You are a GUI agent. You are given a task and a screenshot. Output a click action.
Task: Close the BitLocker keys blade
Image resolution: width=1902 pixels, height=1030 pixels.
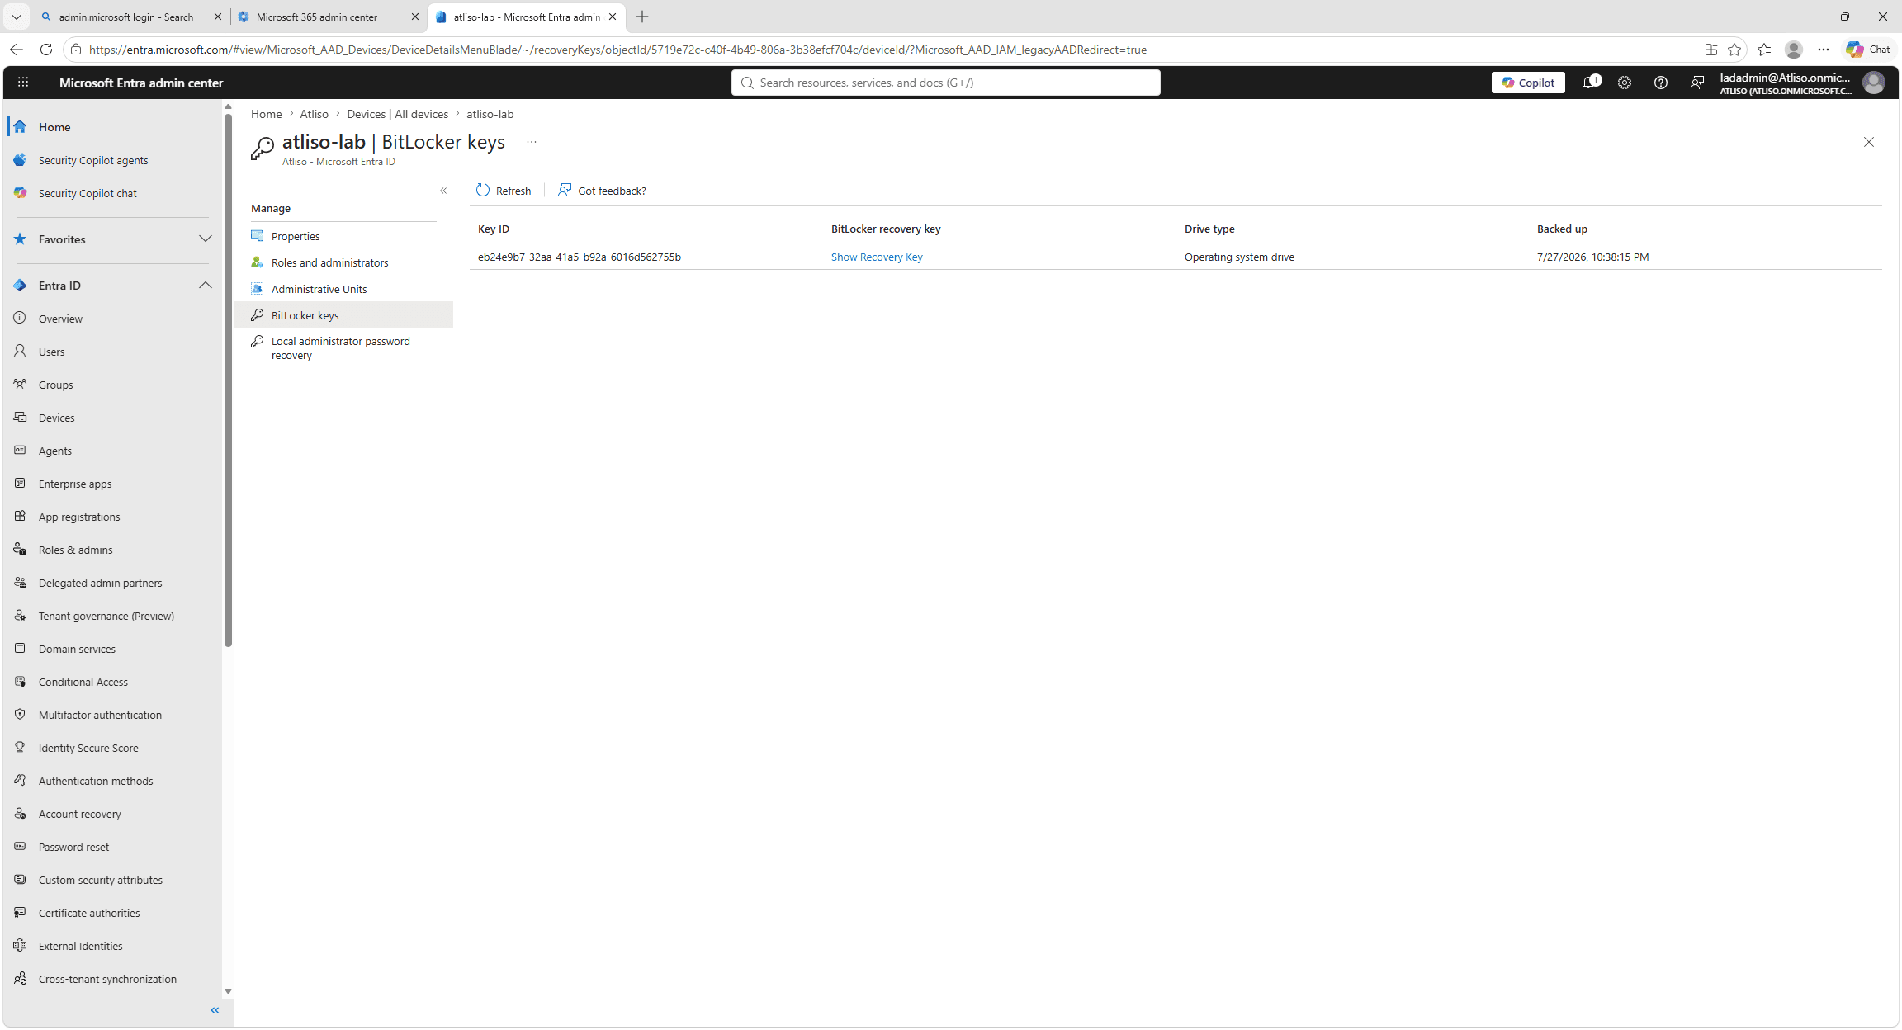coord(1869,142)
